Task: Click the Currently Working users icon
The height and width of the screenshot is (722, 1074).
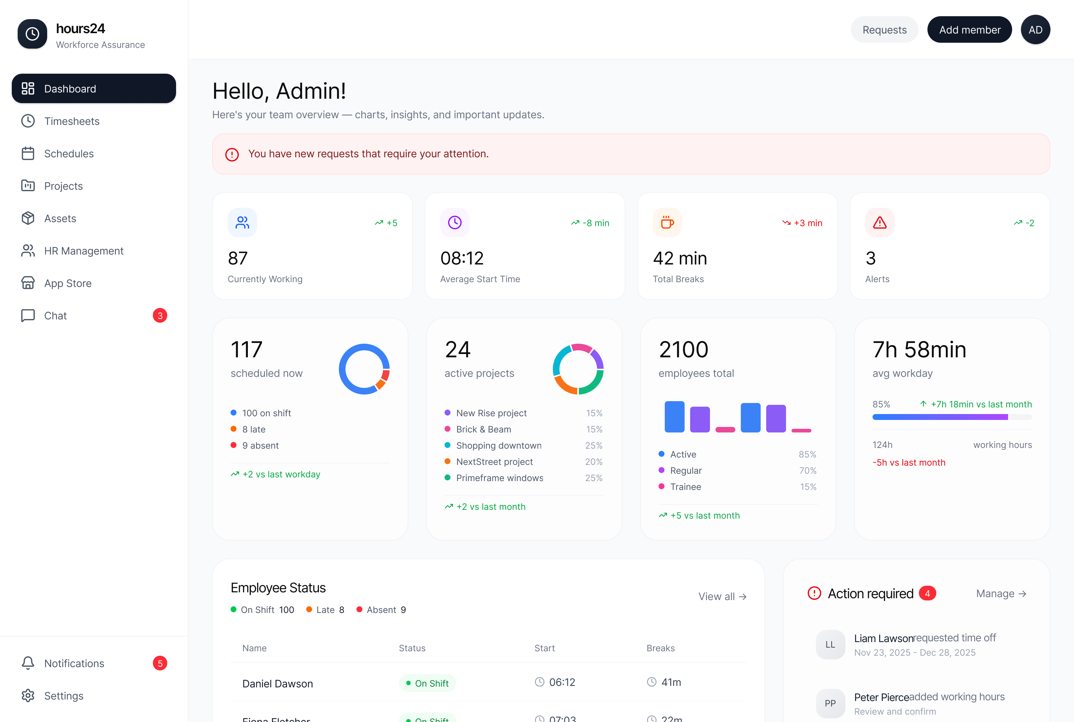Action: (x=242, y=222)
